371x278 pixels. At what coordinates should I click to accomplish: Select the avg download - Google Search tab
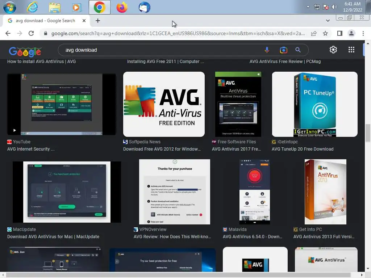(46, 21)
